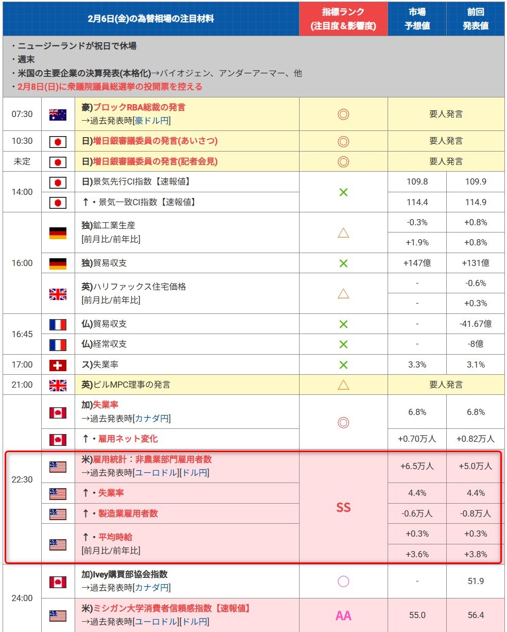Click the triangle rank icon for ピルMPC理事
The width and height of the screenshot is (507, 632).
tap(343, 385)
